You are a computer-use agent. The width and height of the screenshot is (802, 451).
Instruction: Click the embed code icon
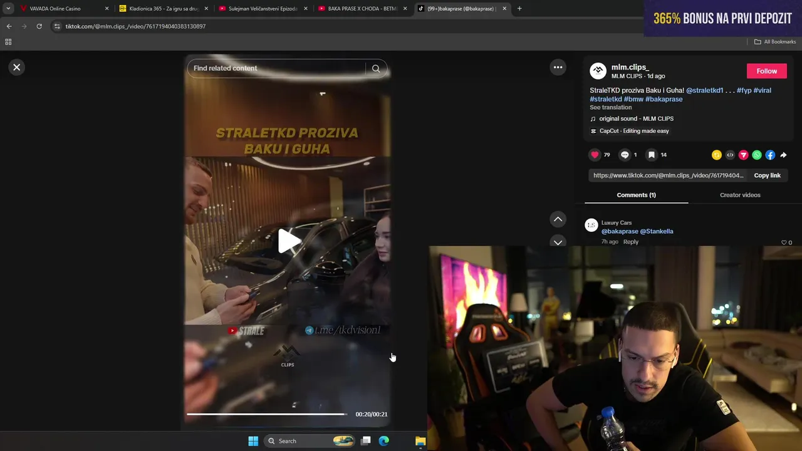[730, 155]
